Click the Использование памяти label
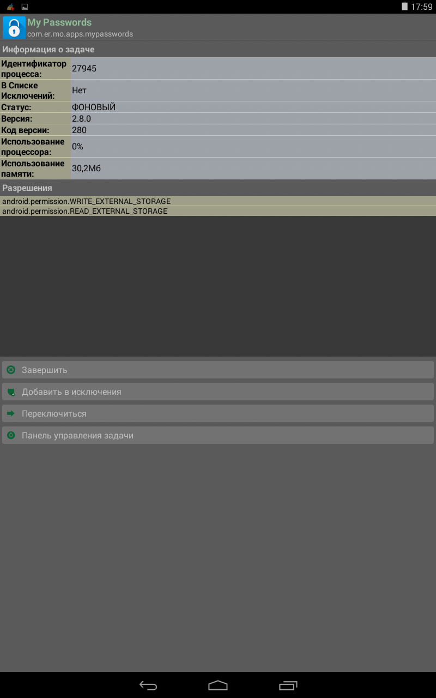Screen dimensions: 436x698 tap(33, 169)
